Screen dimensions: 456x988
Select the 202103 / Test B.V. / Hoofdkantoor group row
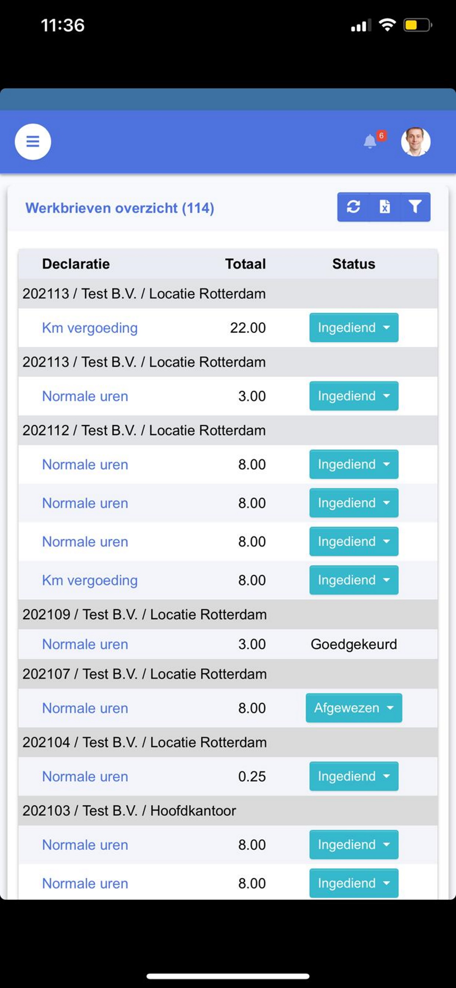point(228,810)
